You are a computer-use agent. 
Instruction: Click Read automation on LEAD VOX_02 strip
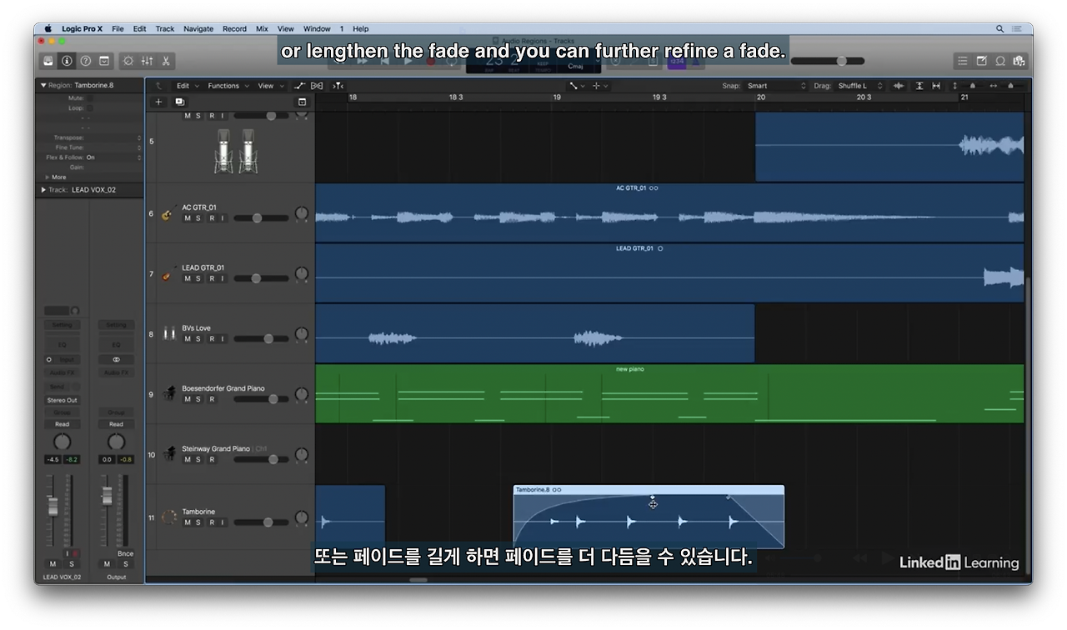point(62,424)
